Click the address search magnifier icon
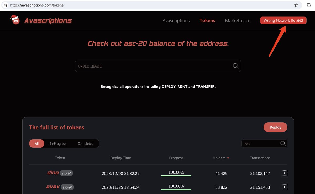The height and width of the screenshot is (194, 315). (235, 66)
